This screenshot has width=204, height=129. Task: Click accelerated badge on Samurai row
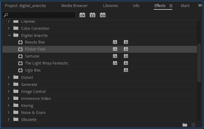point(115,56)
